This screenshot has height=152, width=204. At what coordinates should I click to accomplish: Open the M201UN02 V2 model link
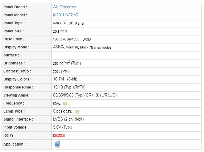(66, 15)
